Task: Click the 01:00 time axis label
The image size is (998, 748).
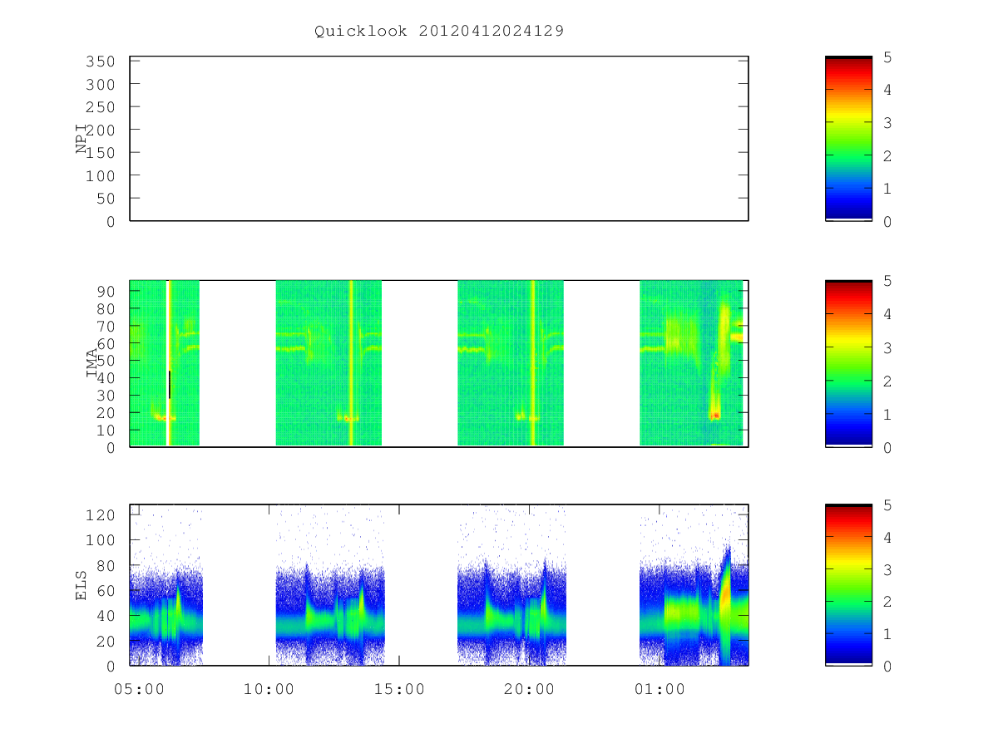Action: click(x=660, y=689)
